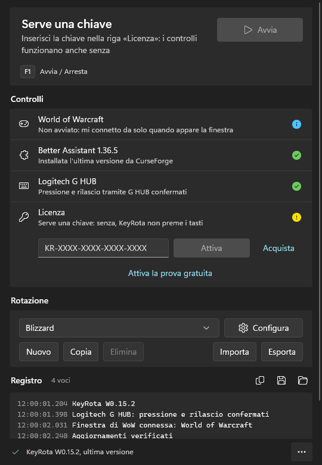Click the Attiva license button
This screenshot has width=322, height=465.
(212, 248)
